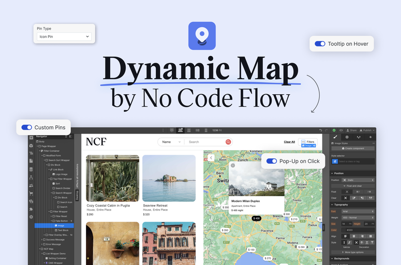Image resolution: width=401 pixels, height=265 pixels.
Task: Open the Cozy Coastal Cabin in Puglia image
Action: [112, 178]
